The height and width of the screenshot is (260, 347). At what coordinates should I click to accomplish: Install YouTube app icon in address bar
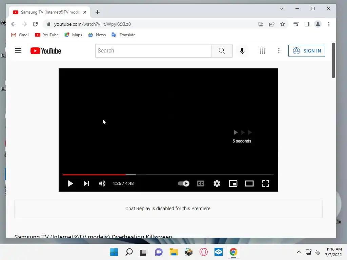point(261,24)
